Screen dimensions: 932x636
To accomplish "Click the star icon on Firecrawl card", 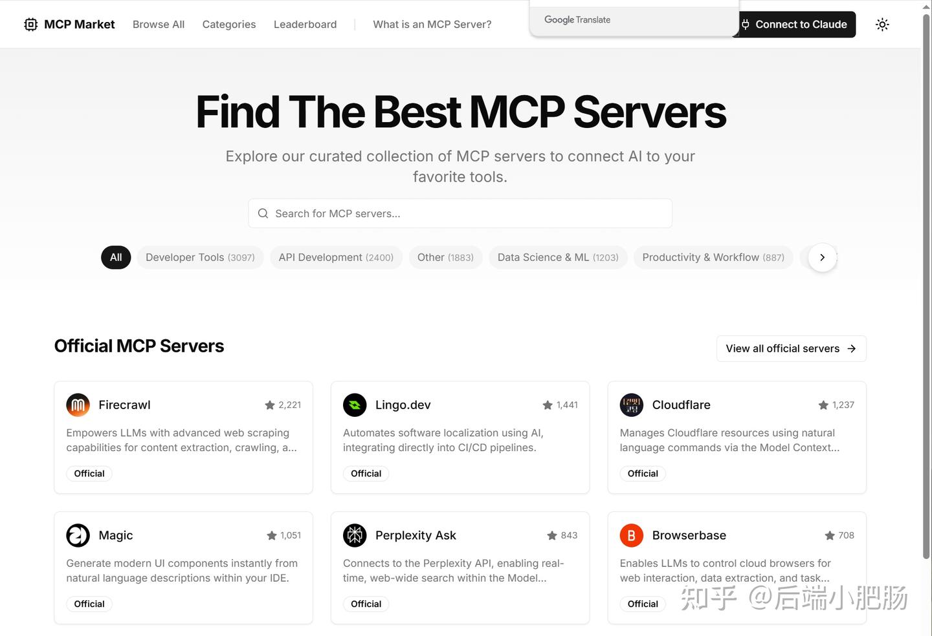I will click(x=270, y=405).
